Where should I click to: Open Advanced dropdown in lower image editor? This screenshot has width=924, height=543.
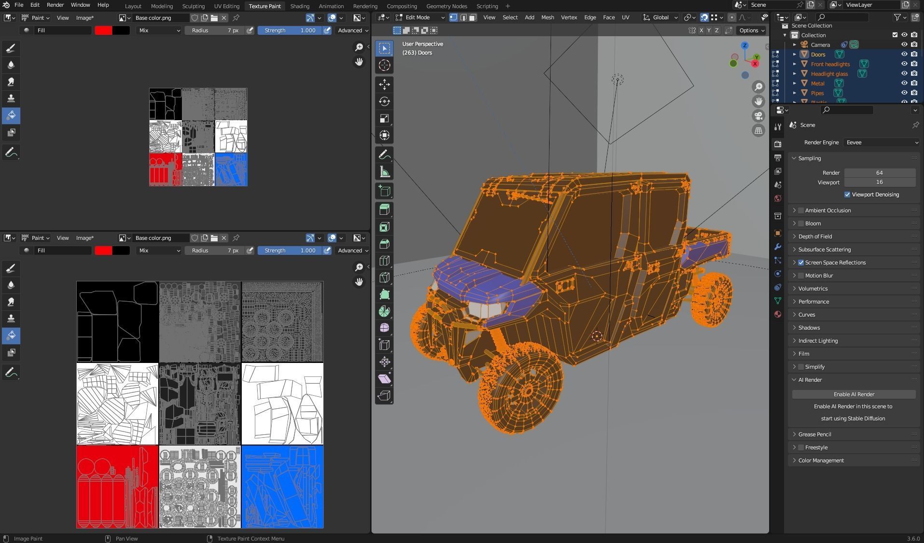tap(353, 251)
